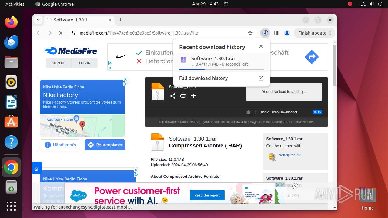This screenshot has width=388, height=218.
Task: Click the MediaFire logo
Action: [x=70, y=51]
